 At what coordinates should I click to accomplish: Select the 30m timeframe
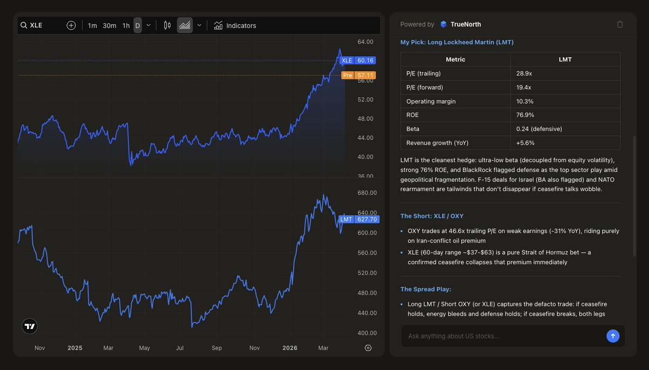coord(109,25)
